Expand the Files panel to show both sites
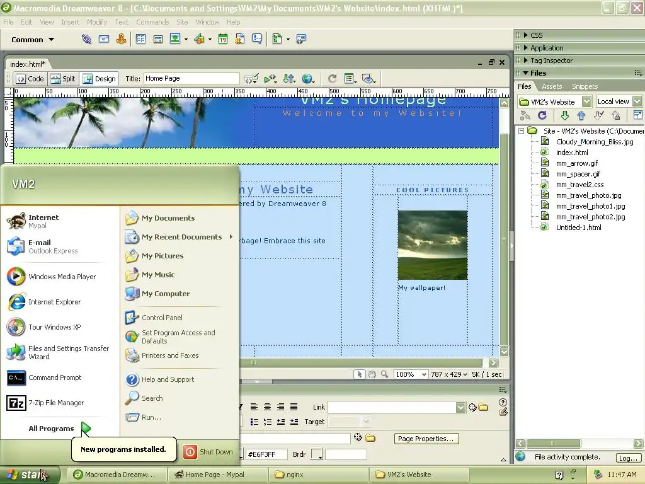This screenshot has height=484, width=645. tap(637, 116)
